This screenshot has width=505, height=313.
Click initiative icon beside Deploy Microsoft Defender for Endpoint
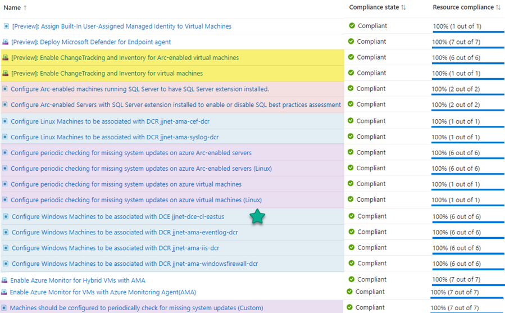(6, 42)
